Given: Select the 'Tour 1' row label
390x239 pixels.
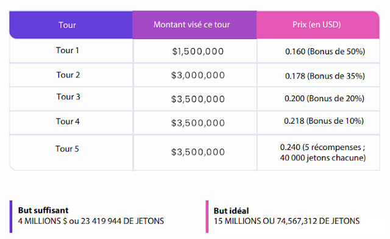Looking at the screenshot, I should click(67, 50).
